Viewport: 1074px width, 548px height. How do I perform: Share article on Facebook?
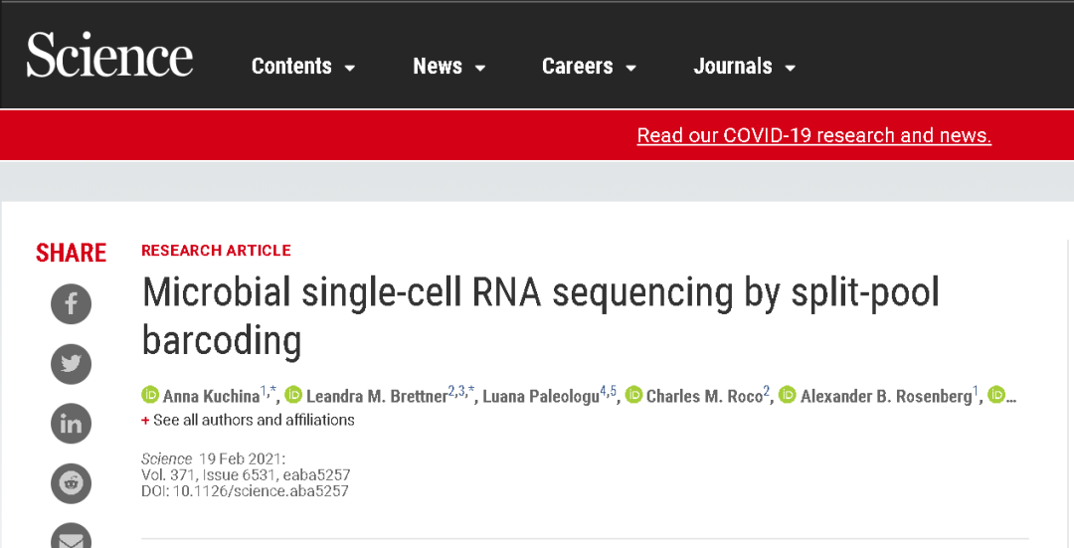(x=71, y=304)
